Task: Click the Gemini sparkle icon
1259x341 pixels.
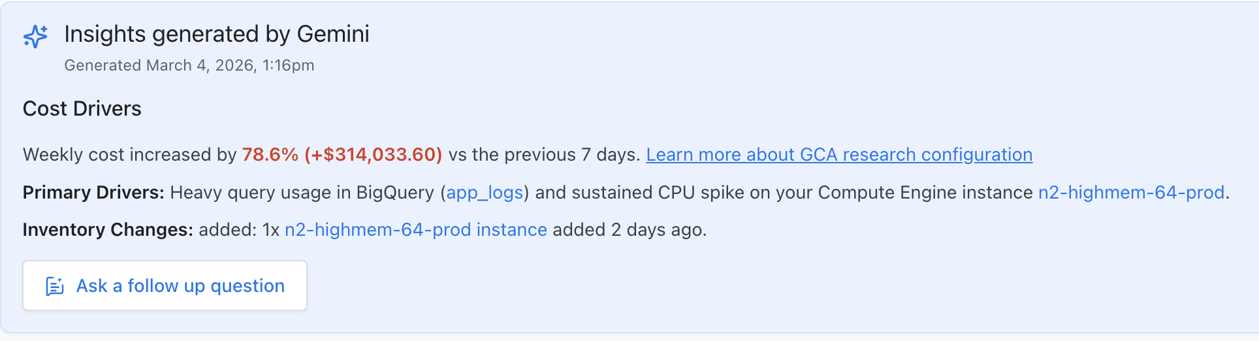Action: coord(35,36)
